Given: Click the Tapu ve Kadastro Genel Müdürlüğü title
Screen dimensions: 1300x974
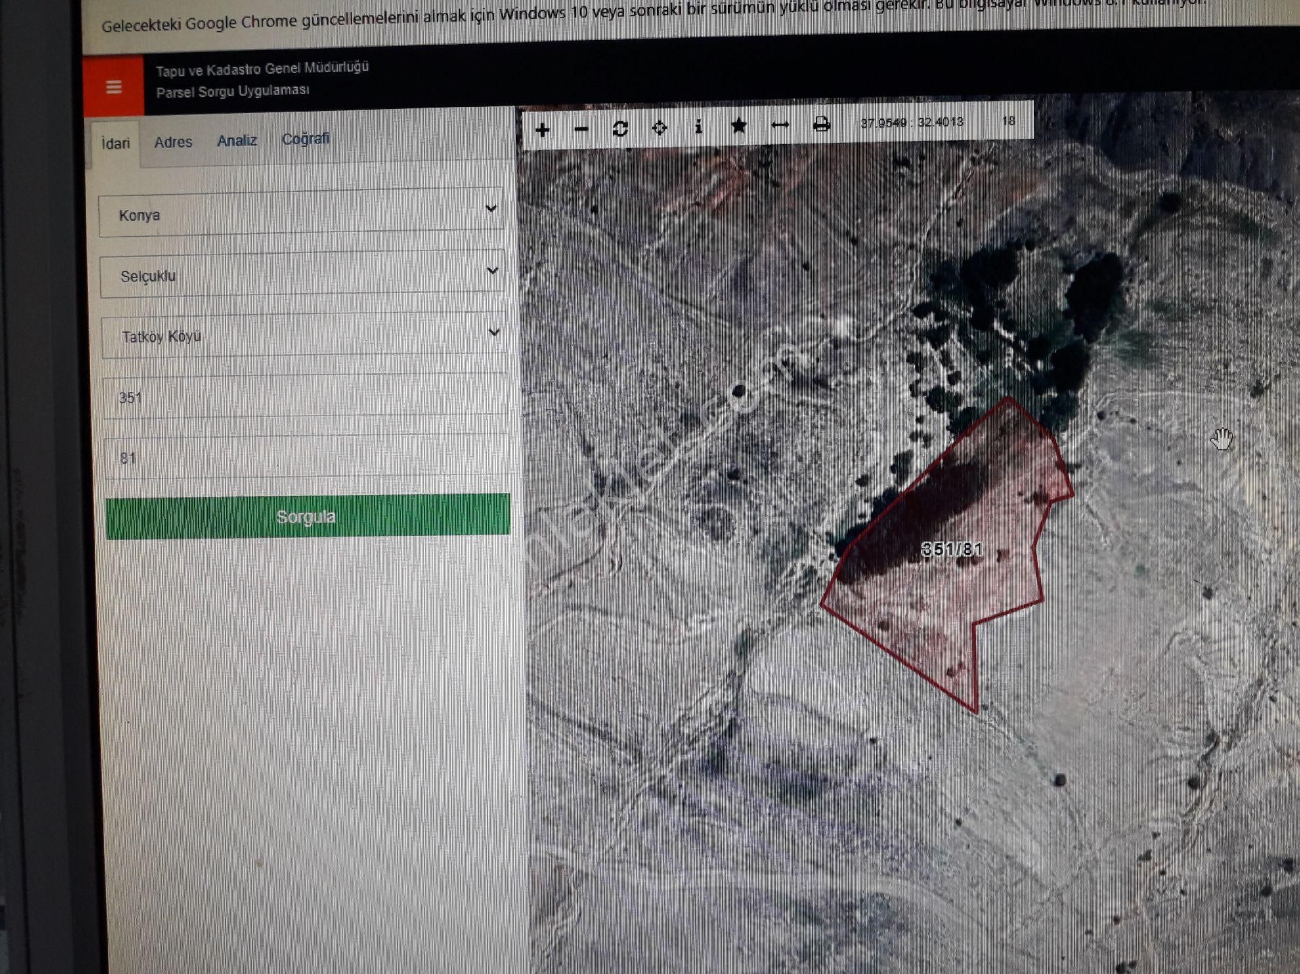Looking at the screenshot, I should click(x=262, y=68).
